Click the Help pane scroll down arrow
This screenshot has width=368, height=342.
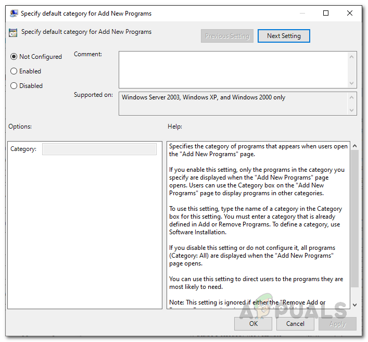[355, 305]
